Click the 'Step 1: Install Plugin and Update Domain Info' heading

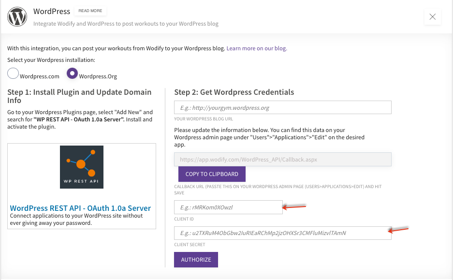point(79,96)
